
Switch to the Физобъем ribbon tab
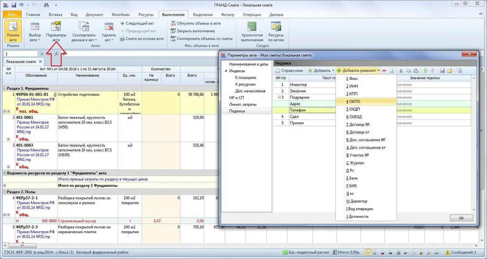[121, 15]
